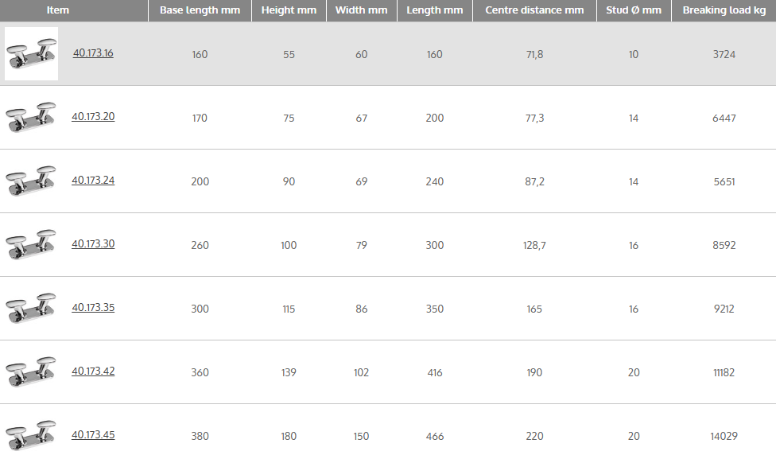
Task: Select the Height mm column header
Action: 289,10
